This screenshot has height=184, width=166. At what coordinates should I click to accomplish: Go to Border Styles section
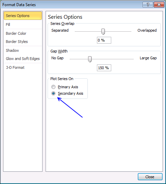coord(23,42)
